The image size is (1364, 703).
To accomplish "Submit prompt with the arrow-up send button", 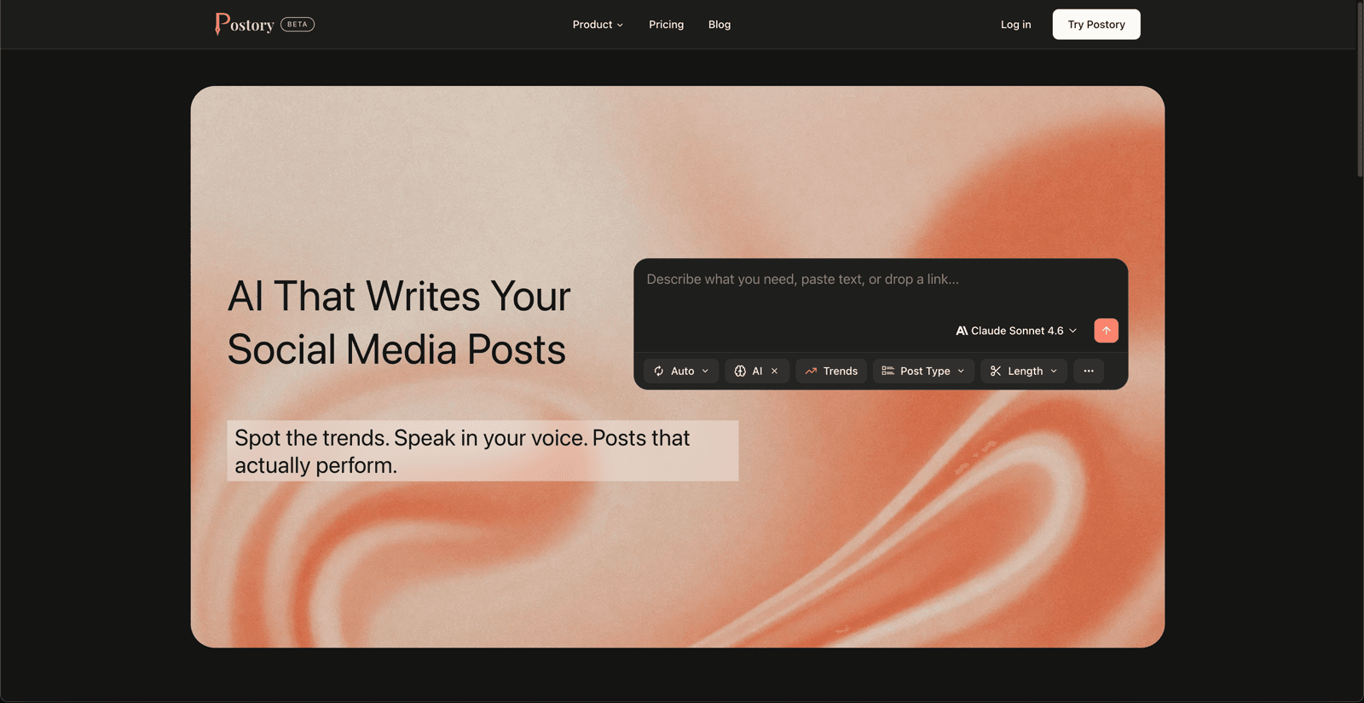I will (x=1106, y=331).
